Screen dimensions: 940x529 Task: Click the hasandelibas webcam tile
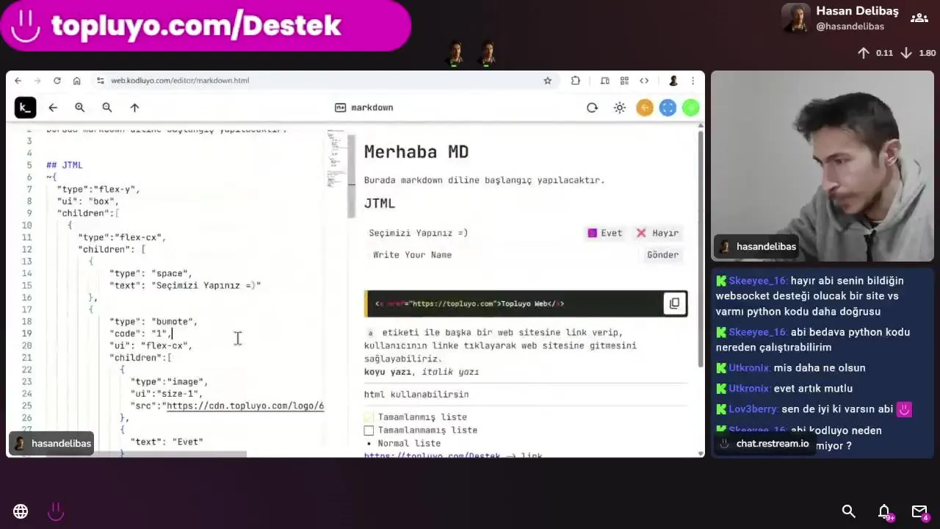[822, 166]
